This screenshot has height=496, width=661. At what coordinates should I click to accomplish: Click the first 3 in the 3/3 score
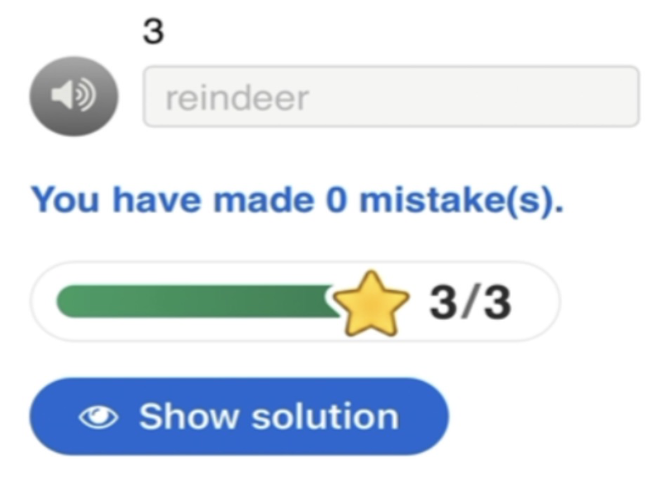point(444,303)
